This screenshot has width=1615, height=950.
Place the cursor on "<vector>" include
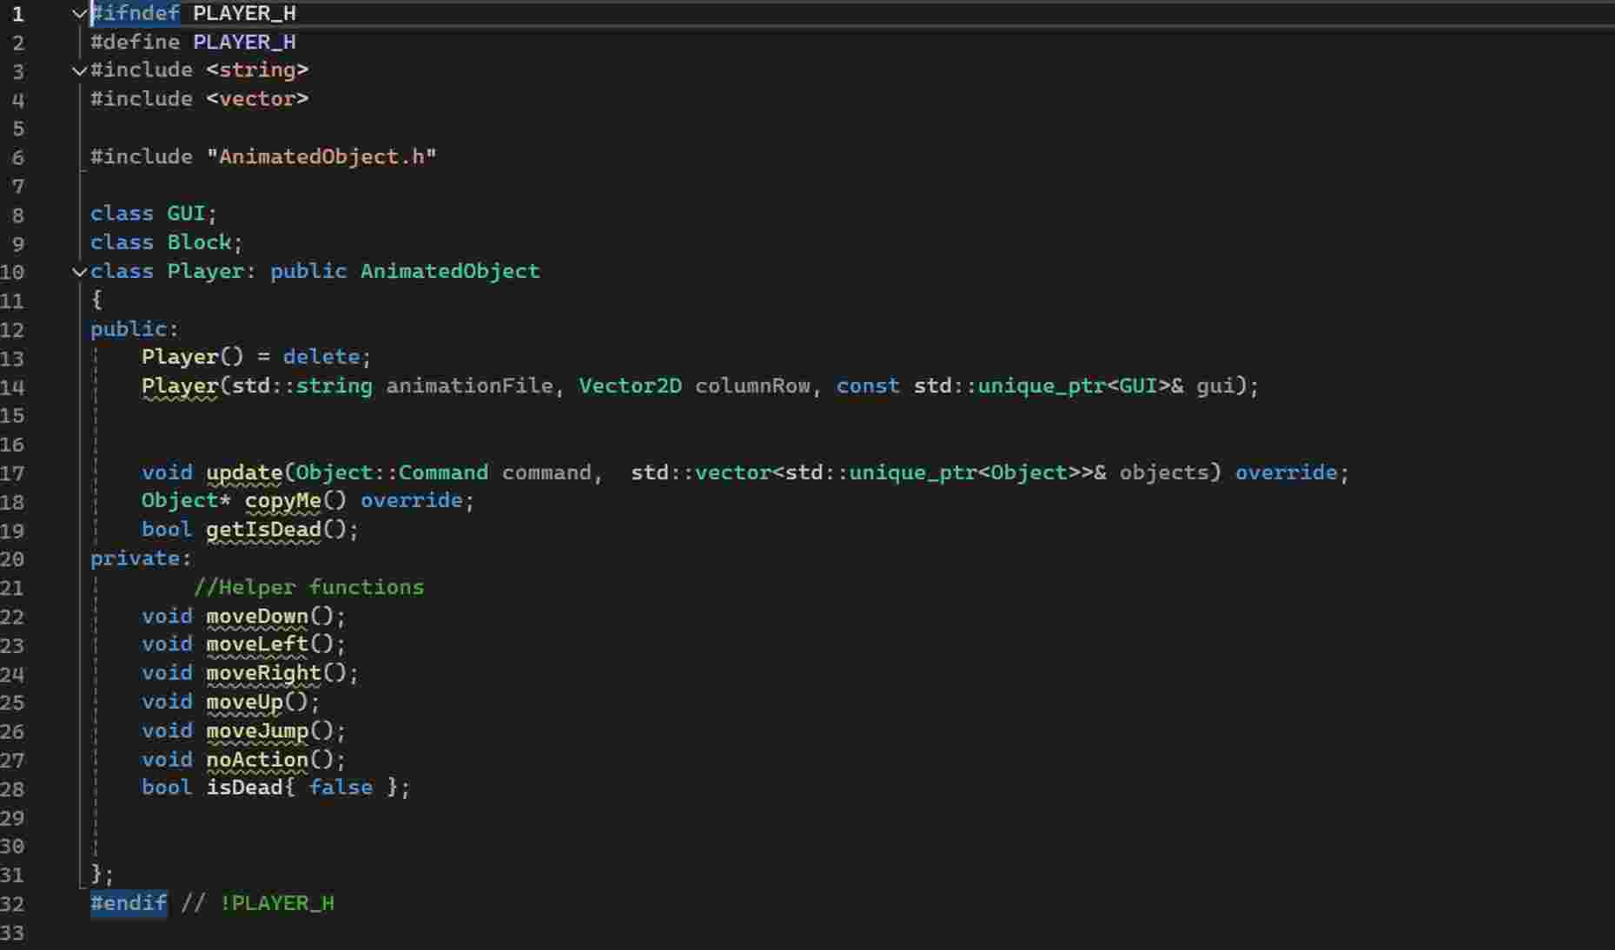pyautogui.click(x=257, y=99)
